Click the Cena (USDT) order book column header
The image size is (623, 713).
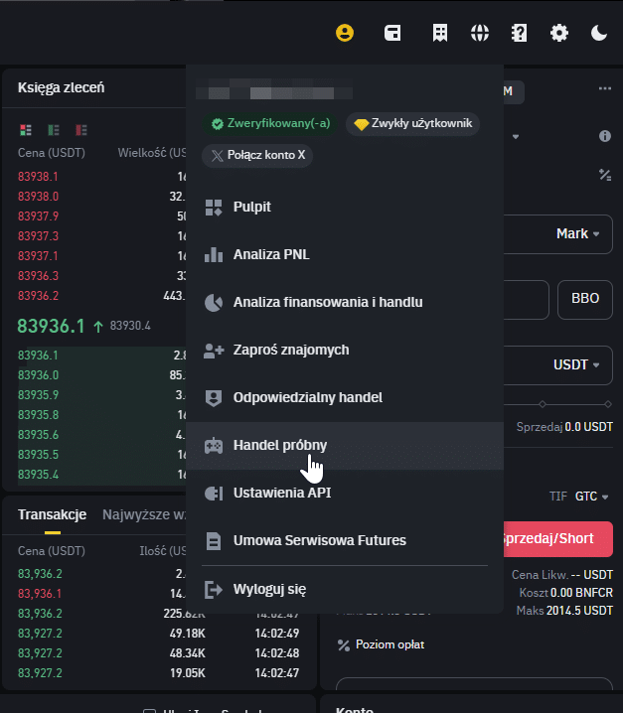pos(52,153)
